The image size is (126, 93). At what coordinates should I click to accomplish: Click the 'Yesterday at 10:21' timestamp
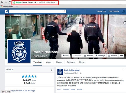pos(71,73)
